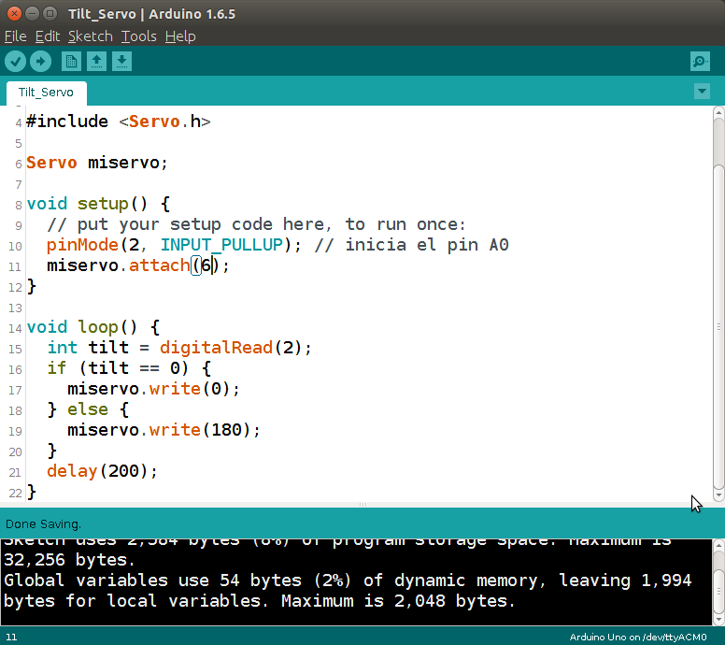Minimize the Arduino window
This screenshot has width=725, height=645.
point(32,14)
